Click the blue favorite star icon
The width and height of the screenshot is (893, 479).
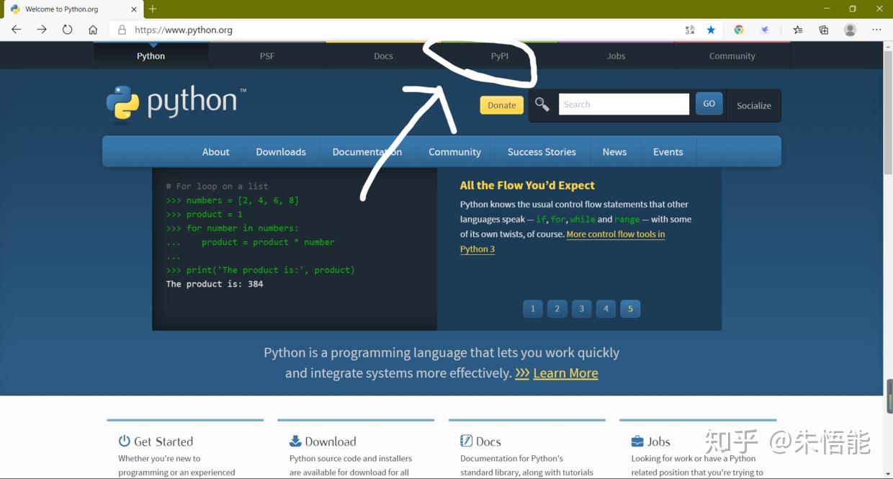pos(711,30)
